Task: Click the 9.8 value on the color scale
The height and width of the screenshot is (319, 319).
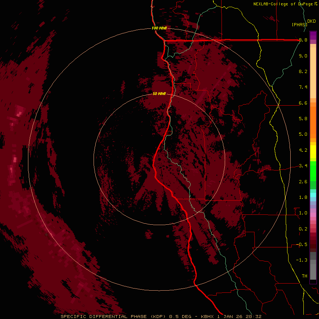Action: point(303,40)
